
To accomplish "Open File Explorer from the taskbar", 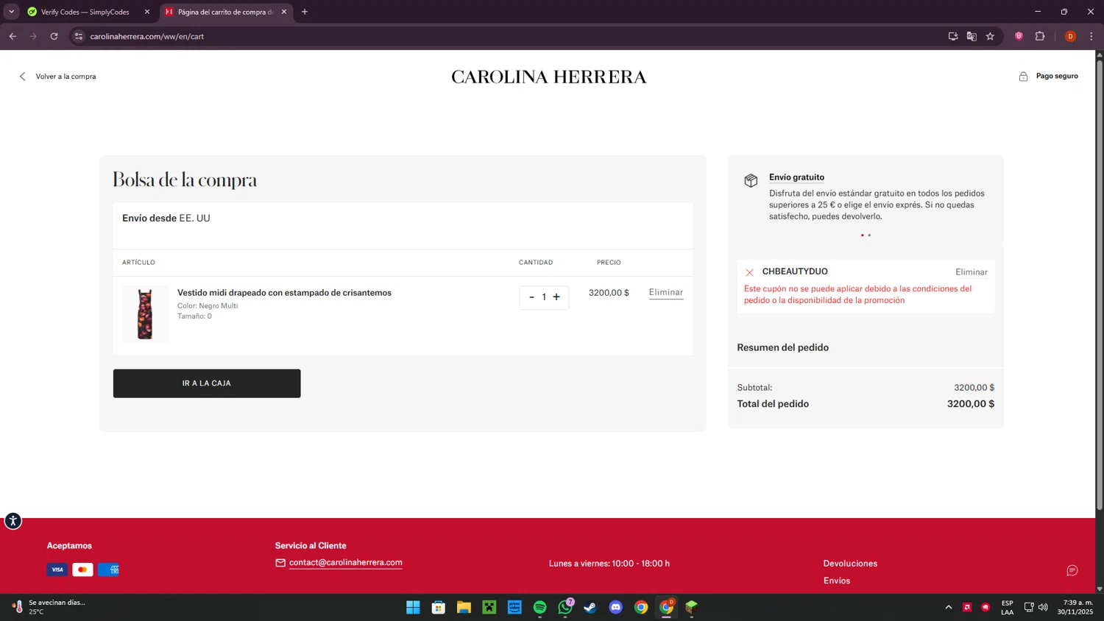I will pos(464,607).
